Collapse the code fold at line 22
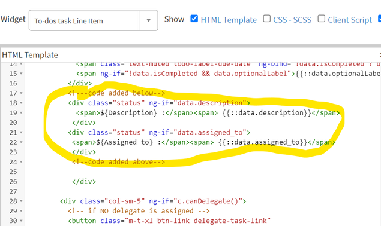This screenshot has width=381, height=226. tap(21, 142)
